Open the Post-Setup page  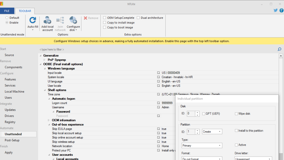coord(12,140)
